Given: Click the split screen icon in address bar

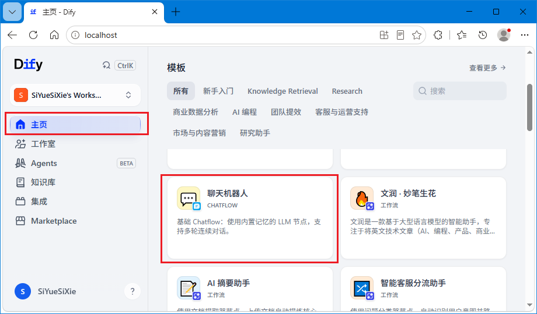Looking at the screenshot, I should [x=384, y=35].
